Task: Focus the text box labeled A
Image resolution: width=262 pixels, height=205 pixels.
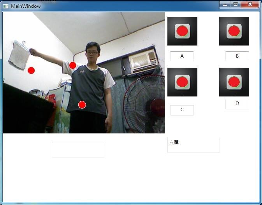Action: pyautogui.click(x=182, y=56)
